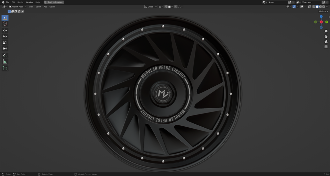Screen dimensions: 330x176
Task: Click the ViewLayer name field
Action: pyautogui.click(x=311, y=2)
